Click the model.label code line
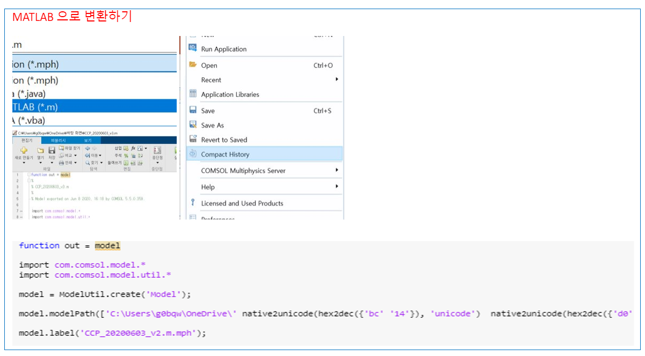The width and height of the screenshot is (645, 356). pyautogui.click(x=112, y=333)
